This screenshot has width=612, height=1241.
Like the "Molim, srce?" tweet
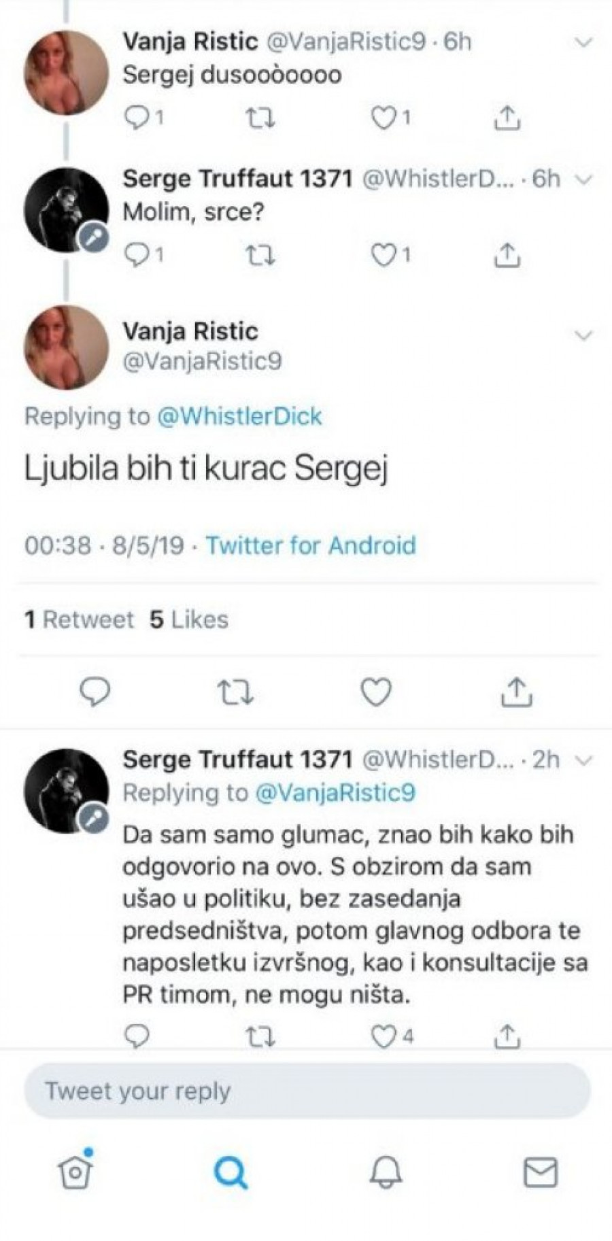[384, 256]
